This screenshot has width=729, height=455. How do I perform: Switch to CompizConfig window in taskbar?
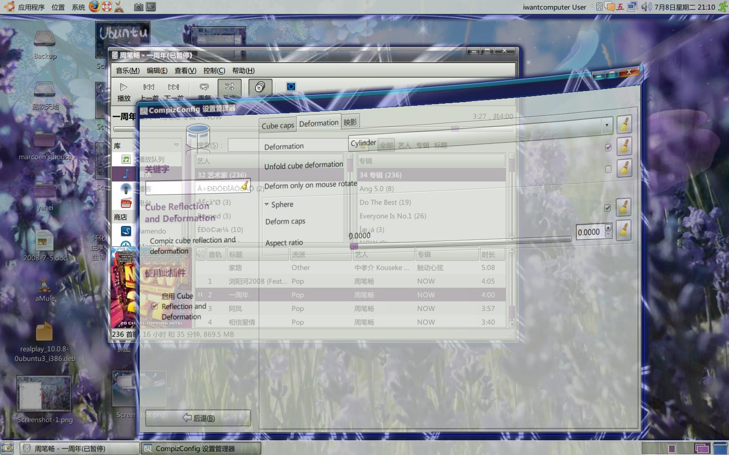coord(200,448)
